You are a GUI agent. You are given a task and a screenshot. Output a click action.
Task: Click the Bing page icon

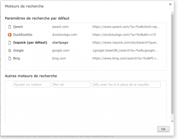tap(10, 58)
